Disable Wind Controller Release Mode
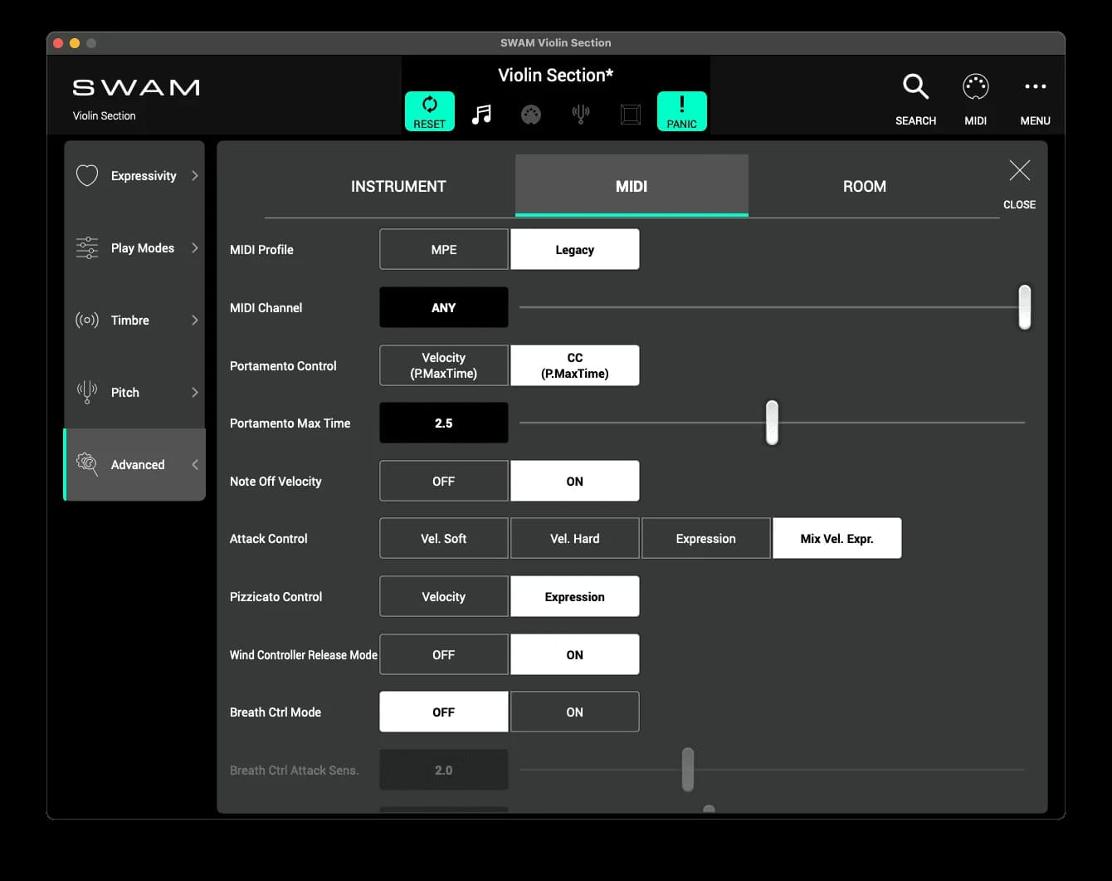 (443, 654)
